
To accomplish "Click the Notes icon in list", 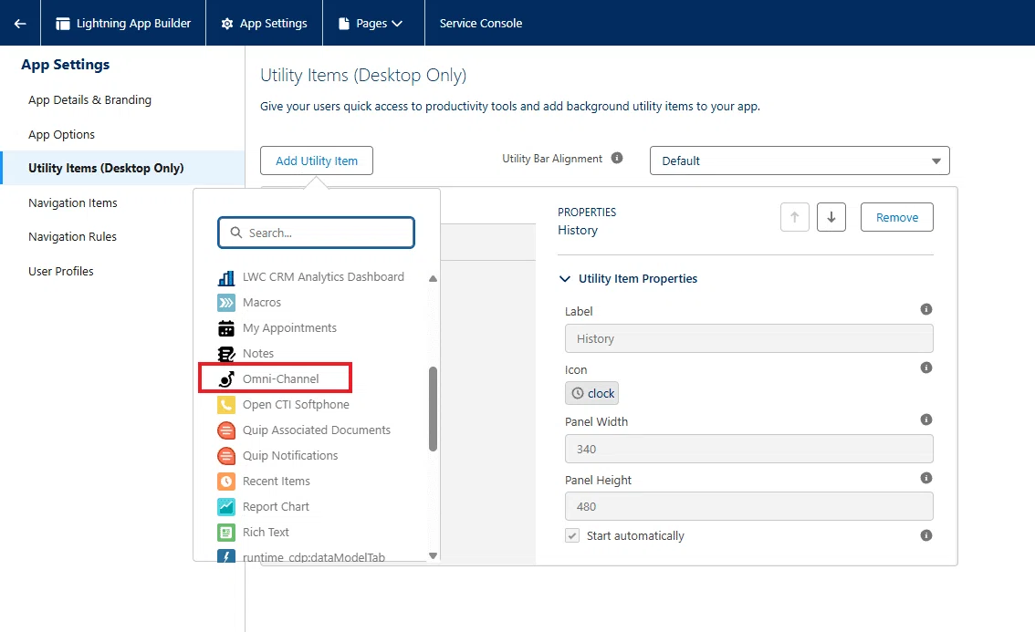I will (226, 354).
